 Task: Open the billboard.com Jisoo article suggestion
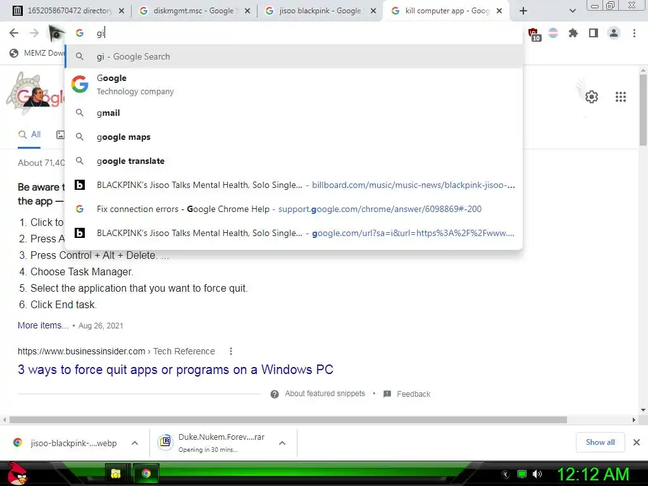294,185
